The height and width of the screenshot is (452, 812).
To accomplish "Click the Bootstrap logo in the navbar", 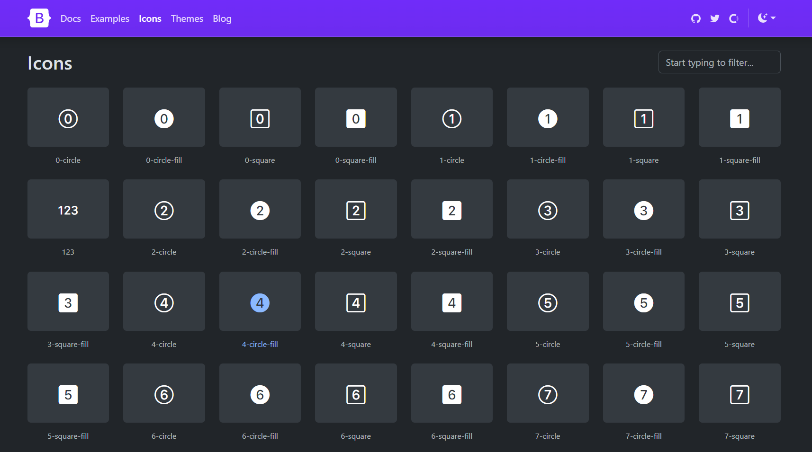I will click(39, 18).
